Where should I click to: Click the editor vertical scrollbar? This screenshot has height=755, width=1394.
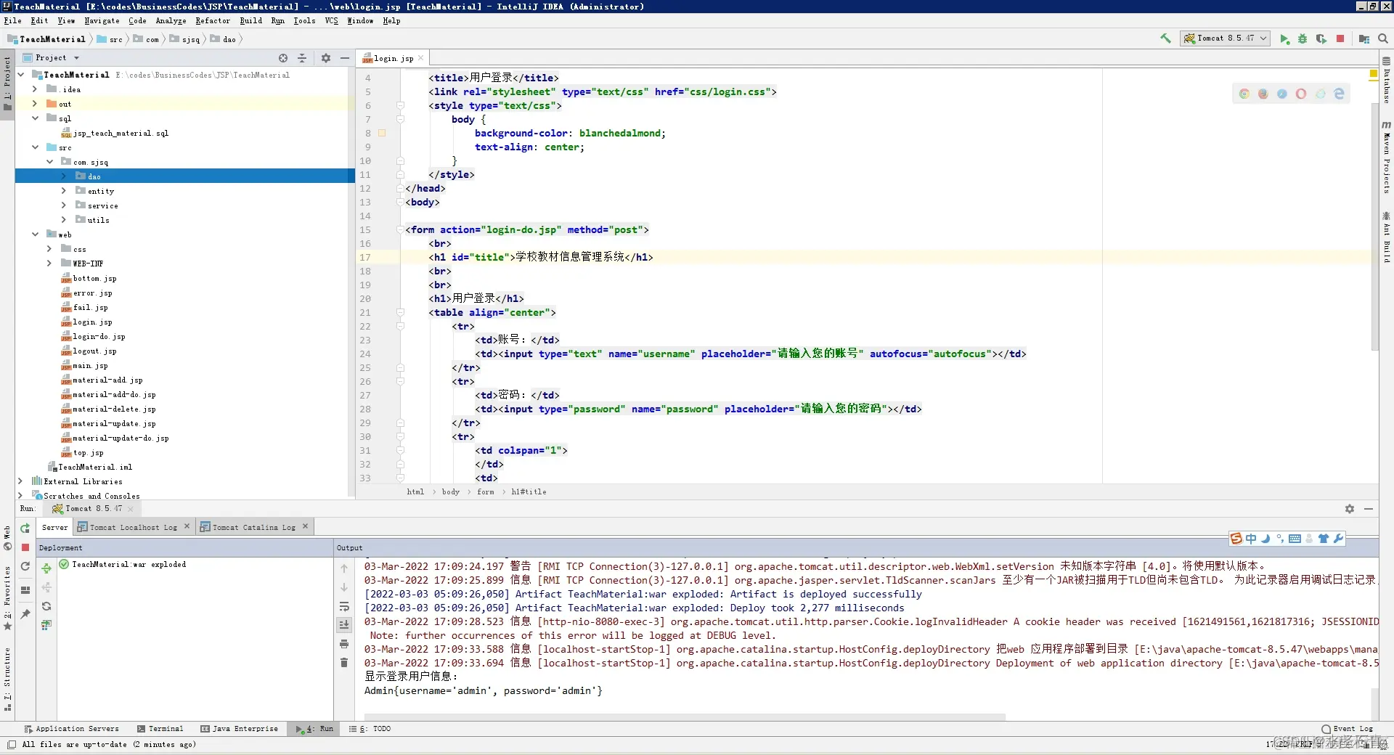tap(1374, 225)
